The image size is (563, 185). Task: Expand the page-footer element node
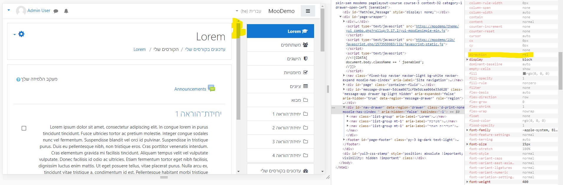coord(344,140)
